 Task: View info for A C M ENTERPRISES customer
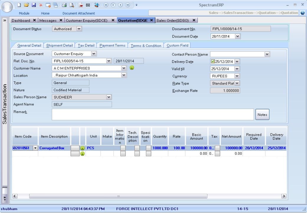(132, 68)
